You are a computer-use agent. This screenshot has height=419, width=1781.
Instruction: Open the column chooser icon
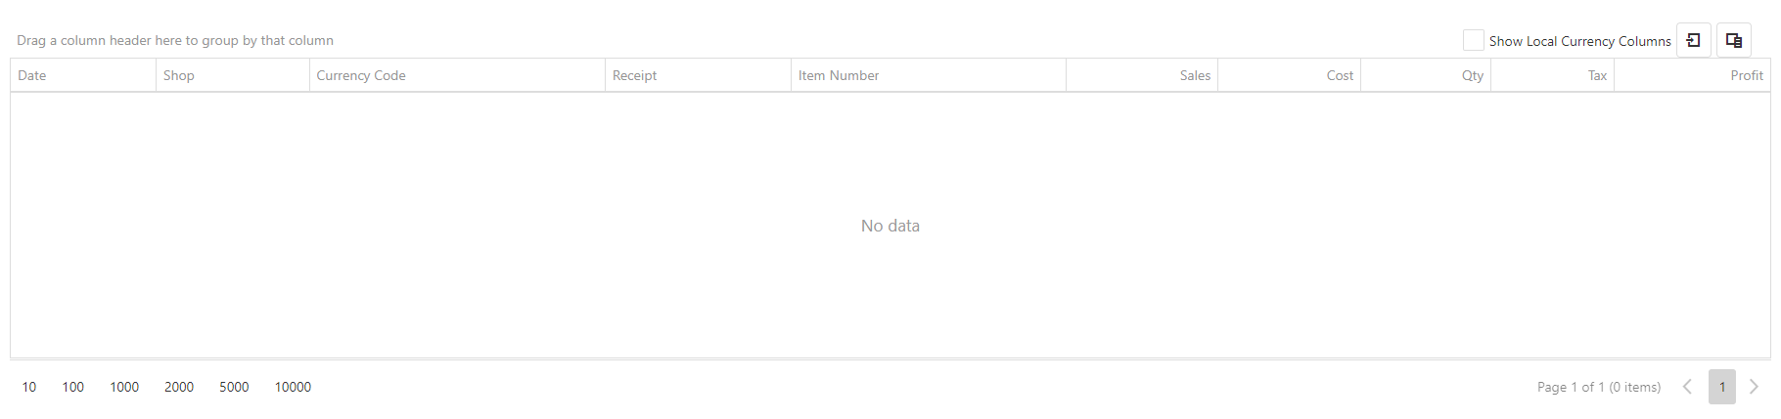tap(1734, 40)
